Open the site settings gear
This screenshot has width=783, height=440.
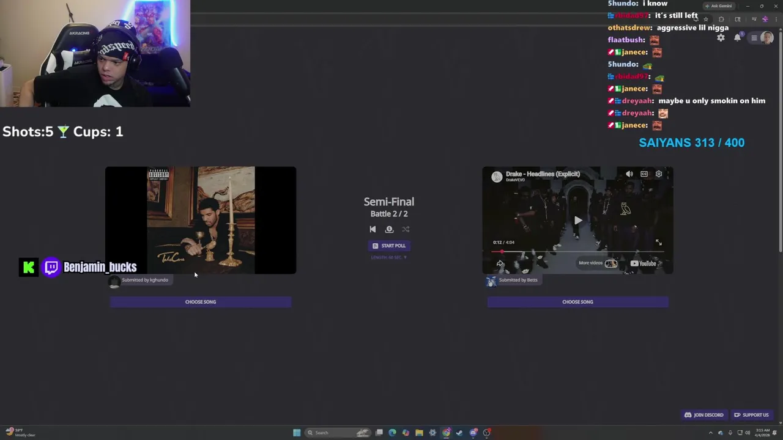coord(721,37)
